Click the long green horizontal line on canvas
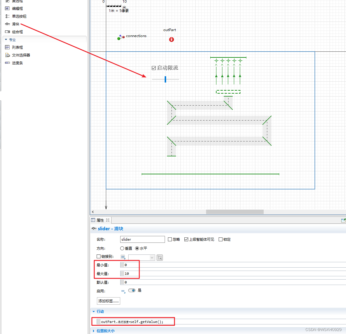The width and height of the screenshot is (346, 334). click(210, 174)
